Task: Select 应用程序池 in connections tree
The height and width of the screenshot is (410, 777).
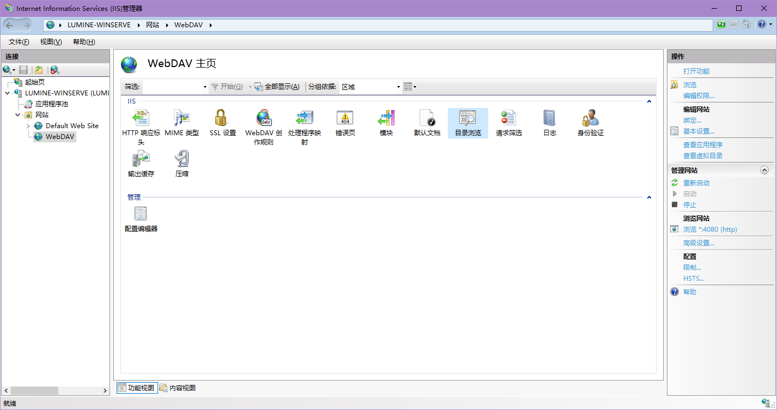Action: coord(51,104)
